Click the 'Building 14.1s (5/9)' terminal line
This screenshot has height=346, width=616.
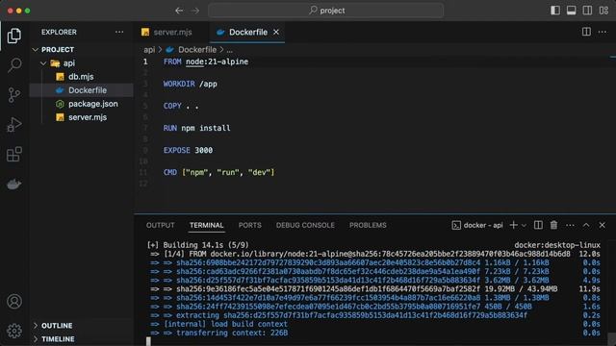coord(197,245)
